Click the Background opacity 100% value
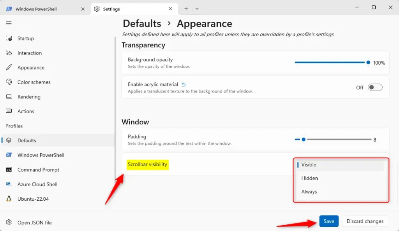Screen dimensions: 399x231 pos(379,63)
